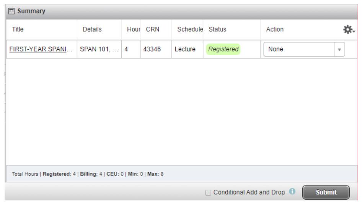Click the Submit button
362x205 pixels.
(326, 192)
